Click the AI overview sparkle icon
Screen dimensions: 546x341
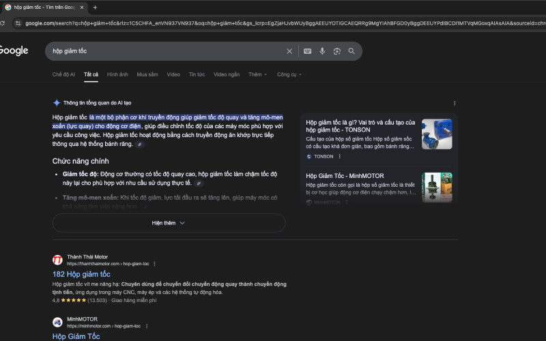[x=57, y=103]
